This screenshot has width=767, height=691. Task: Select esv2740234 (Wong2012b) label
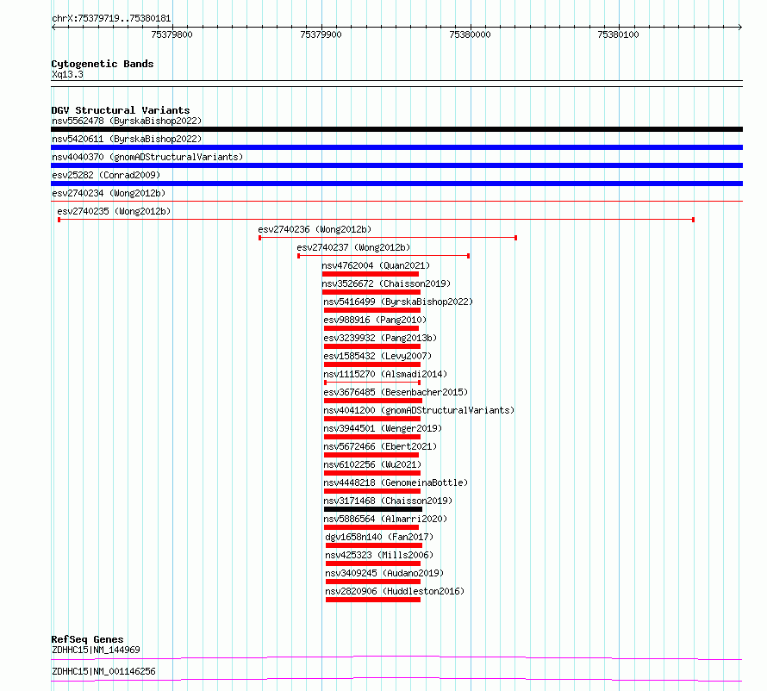(x=109, y=193)
